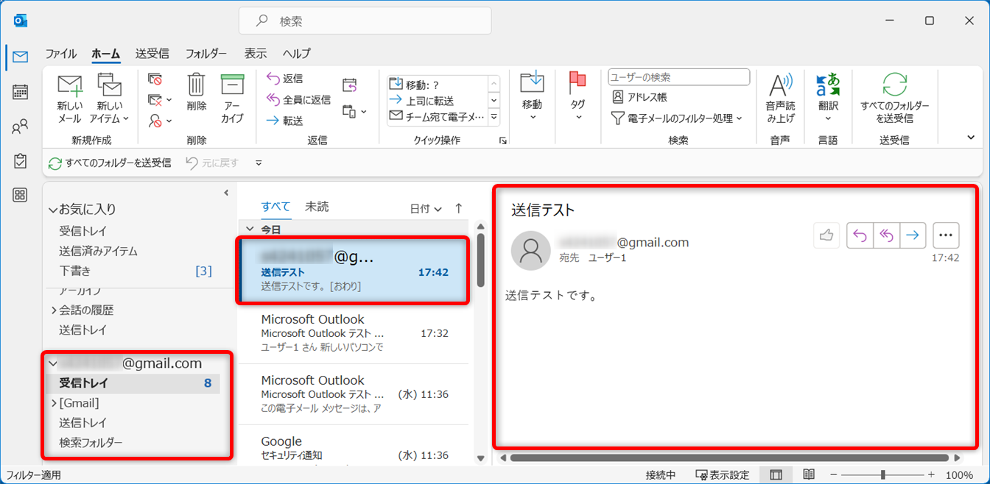
Task: Toggle reading view icon in status bar
Action: click(x=808, y=475)
